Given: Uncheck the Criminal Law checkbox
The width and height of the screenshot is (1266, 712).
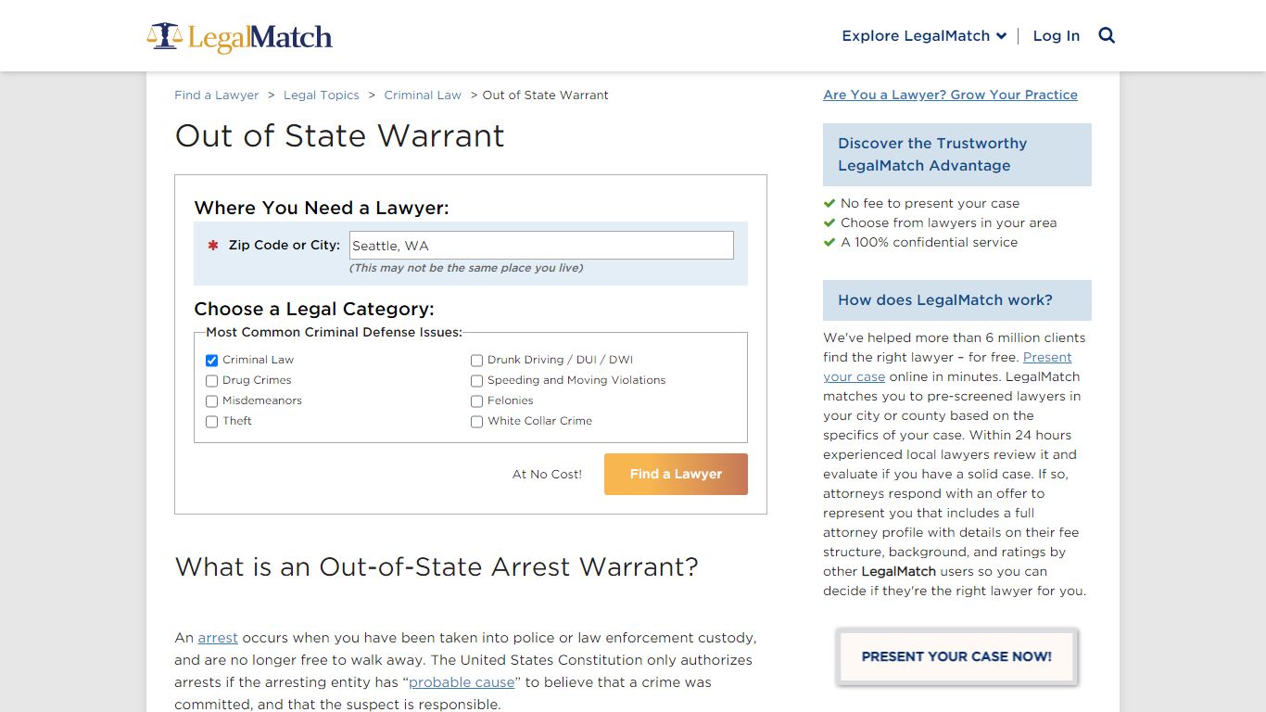Looking at the screenshot, I should [212, 361].
